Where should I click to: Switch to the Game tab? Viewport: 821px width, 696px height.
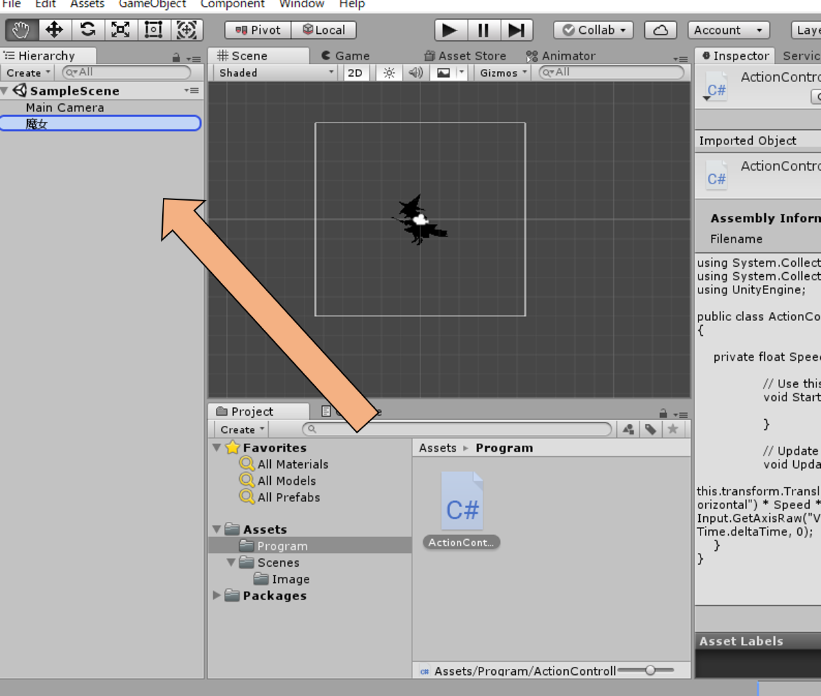[x=346, y=56]
